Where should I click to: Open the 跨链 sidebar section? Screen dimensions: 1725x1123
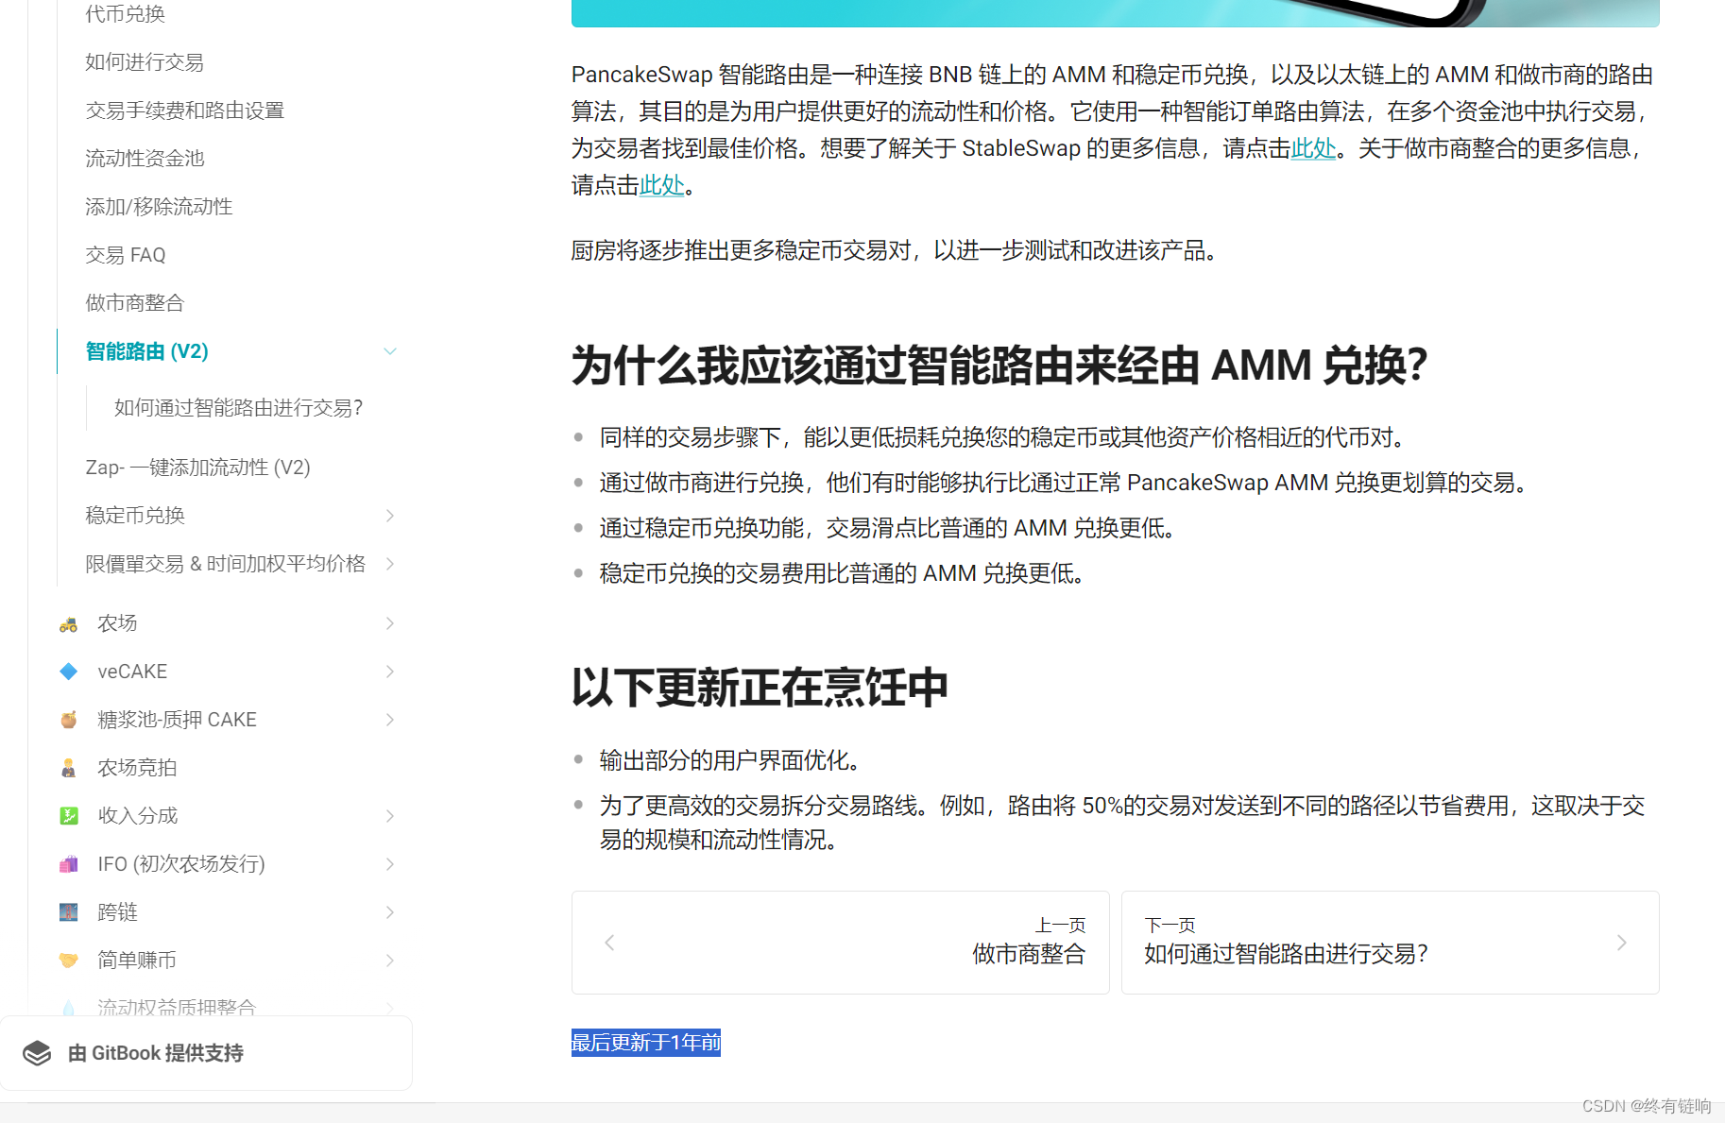tap(117, 912)
